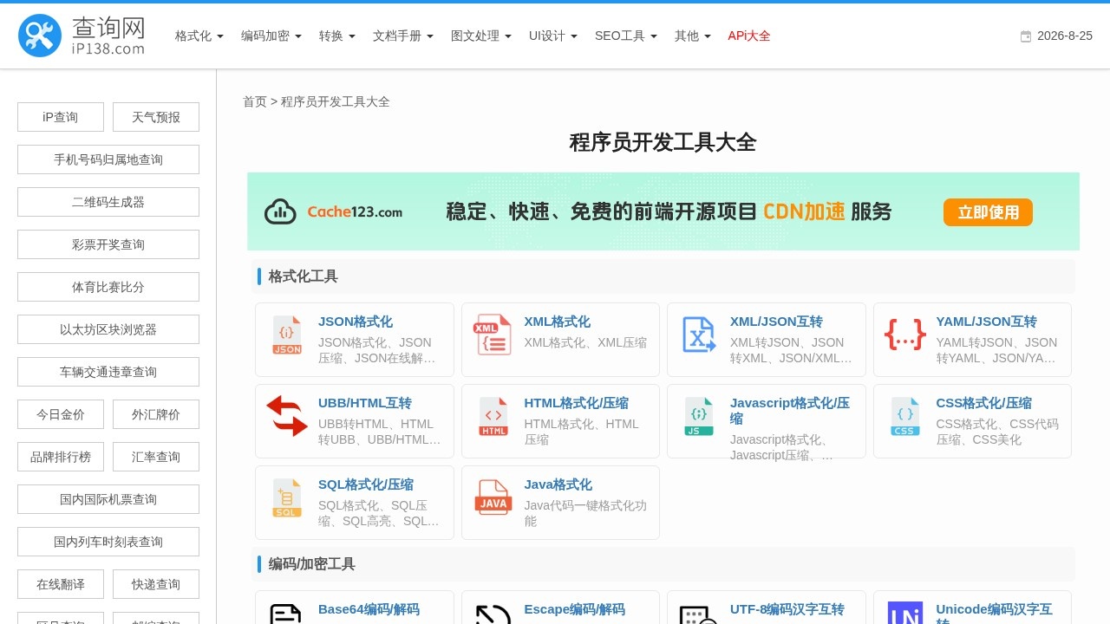1110x624 pixels.
Task: Click the date 2026-8-25
Action: click(1065, 36)
